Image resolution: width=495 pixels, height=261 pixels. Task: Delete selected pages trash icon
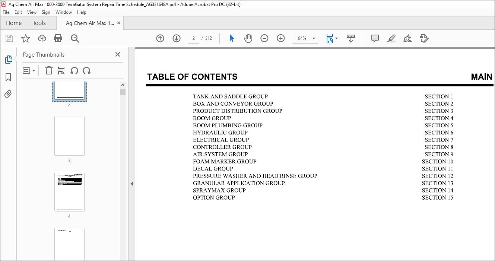tap(49, 70)
